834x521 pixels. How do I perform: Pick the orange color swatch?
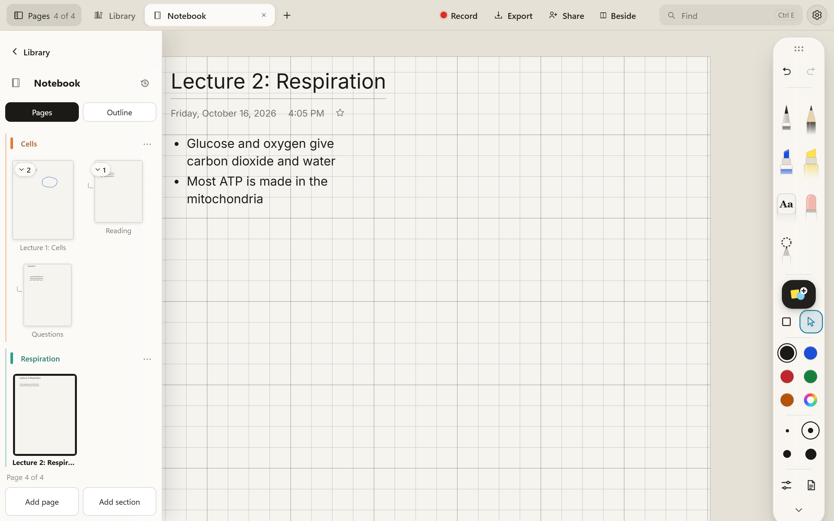click(x=787, y=400)
